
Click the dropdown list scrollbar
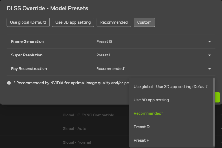(x=214, y=112)
